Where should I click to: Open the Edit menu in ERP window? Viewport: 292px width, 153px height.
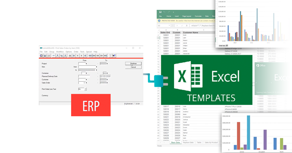click(46, 52)
